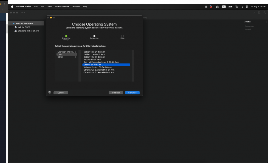Open VMware Fusion application menu

(x=24, y=7)
